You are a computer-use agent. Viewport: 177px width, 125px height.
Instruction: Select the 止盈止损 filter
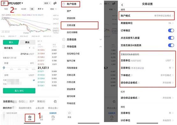tap(40, 108)
